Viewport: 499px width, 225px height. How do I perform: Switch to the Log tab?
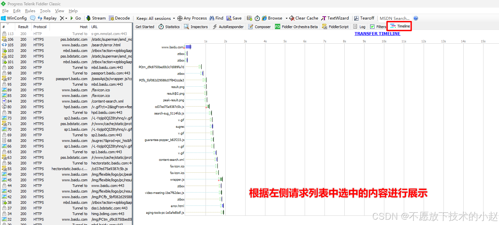359,27
